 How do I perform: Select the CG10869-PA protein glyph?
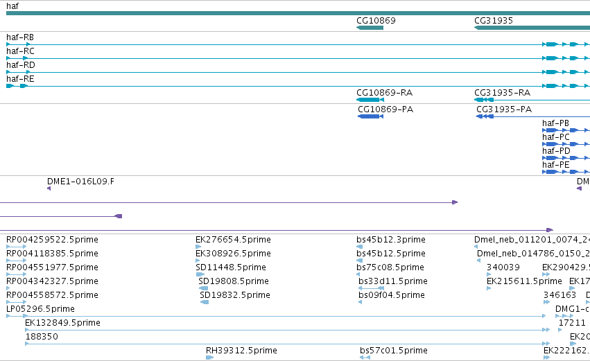coord(370,116)
